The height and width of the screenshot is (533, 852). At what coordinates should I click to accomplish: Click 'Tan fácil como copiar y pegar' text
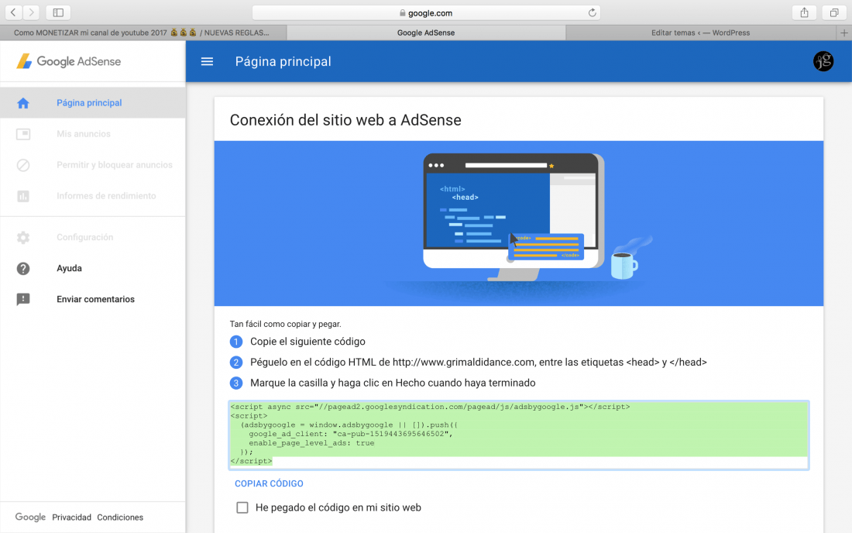(x=285, y=324)
